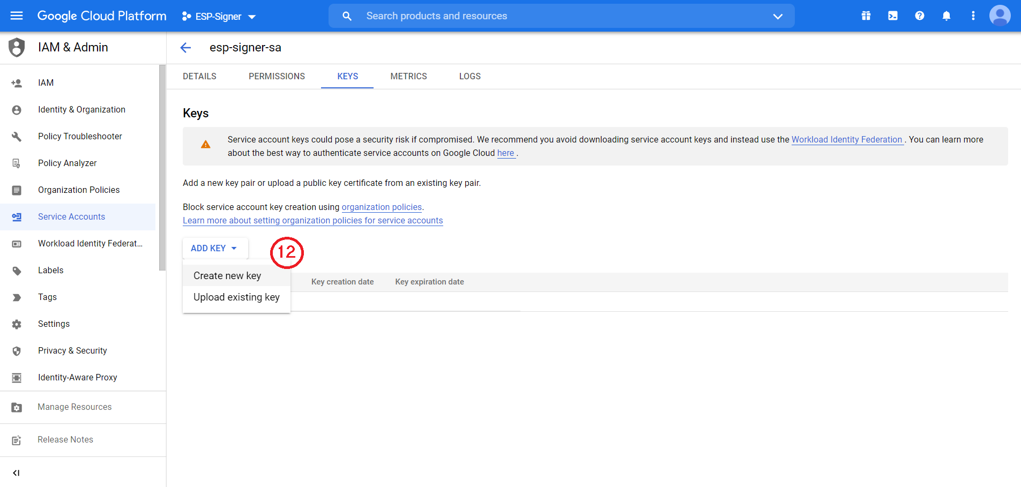Click the Policy Troubleshooter wrench icon
The height and width of the screenshot is (487, 1021).
17,137
